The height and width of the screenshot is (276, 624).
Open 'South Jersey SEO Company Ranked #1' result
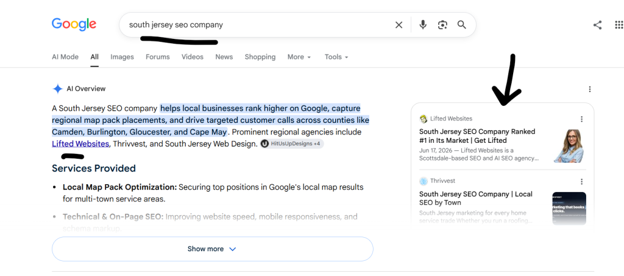tap(477, 136)
